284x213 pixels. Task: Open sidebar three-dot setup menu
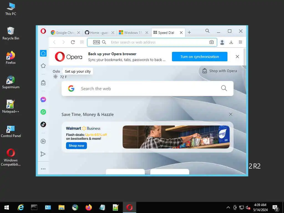point(43,169)
